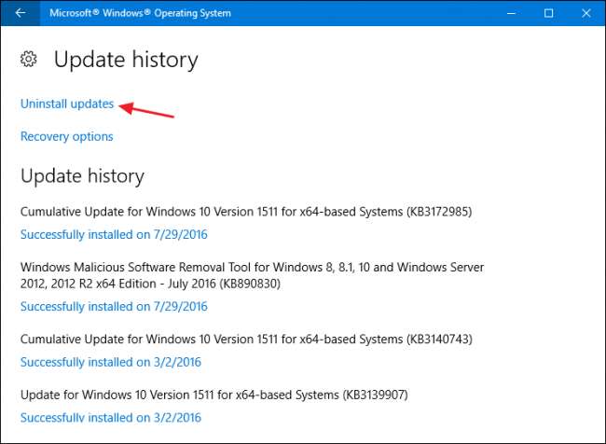
Task: Click the settings gear icon beside the page title
Action: pyautogui.click(x=29, y=60)
